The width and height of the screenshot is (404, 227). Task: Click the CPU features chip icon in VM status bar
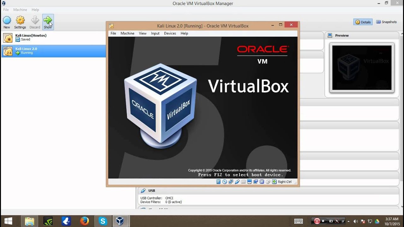pyautogui.click(x=262, y=182)
